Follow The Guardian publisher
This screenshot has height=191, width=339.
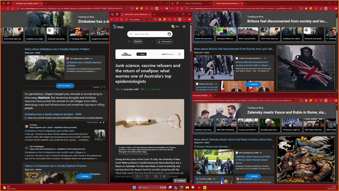tap(142, 54)
